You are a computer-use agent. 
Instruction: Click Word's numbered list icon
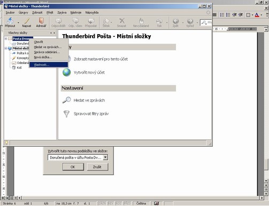click(x=222, y=15)
